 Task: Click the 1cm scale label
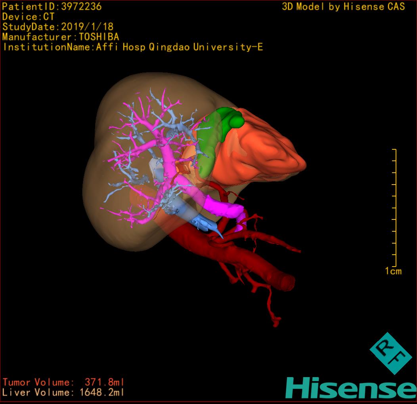393,271
